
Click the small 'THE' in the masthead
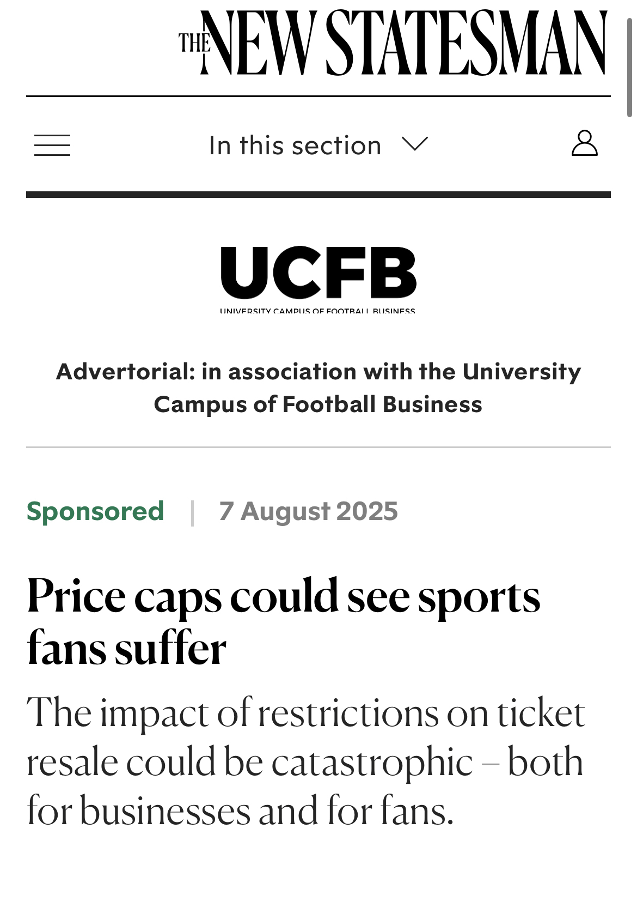coord(194,42)
